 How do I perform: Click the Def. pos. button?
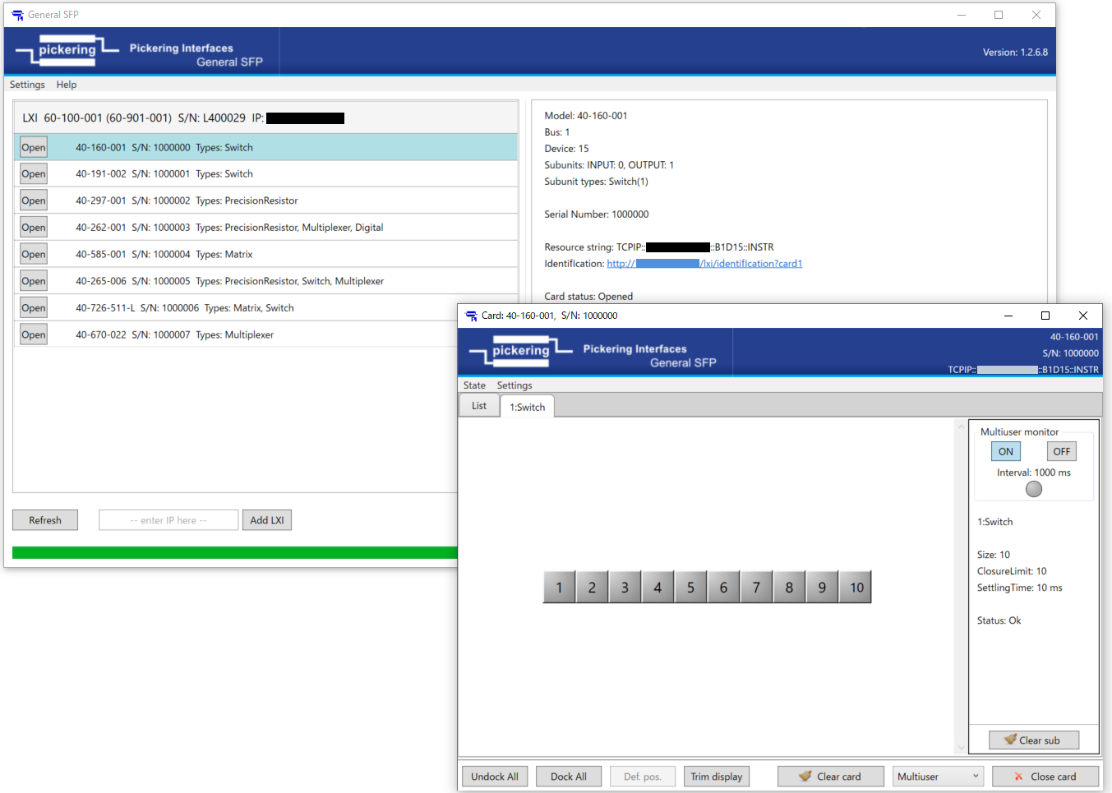click(x=643, y=777)
